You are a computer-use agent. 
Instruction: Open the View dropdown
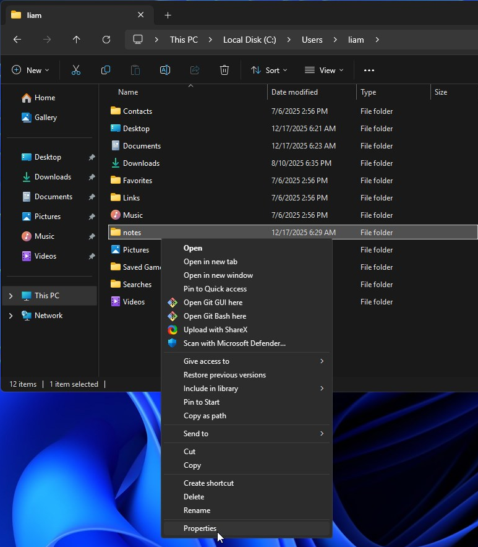[x=324, y=71]
